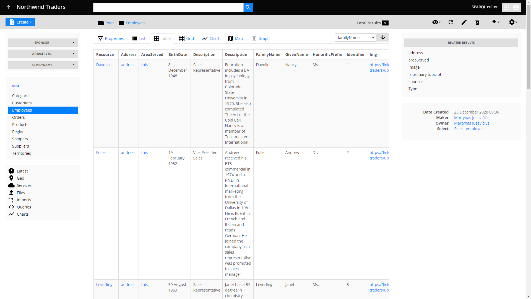Image resolution: width=531 pixels, height=299 pixels.
Task: Click the Root folder breadcrumb
Action: (x=106, y=23)
